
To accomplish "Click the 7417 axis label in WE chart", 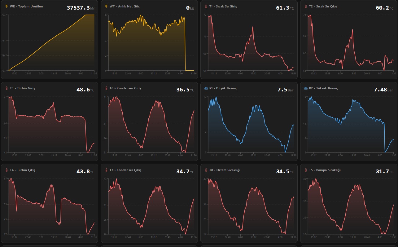I will click(x=4, y=41).
